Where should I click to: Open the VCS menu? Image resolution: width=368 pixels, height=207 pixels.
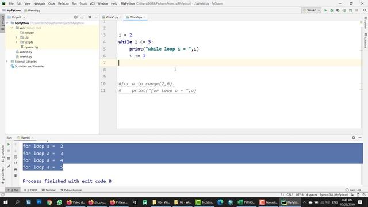(x=92, y=3)
